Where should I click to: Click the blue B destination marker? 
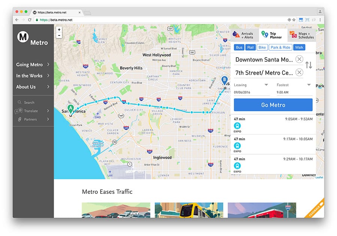(x=224, y=80)
